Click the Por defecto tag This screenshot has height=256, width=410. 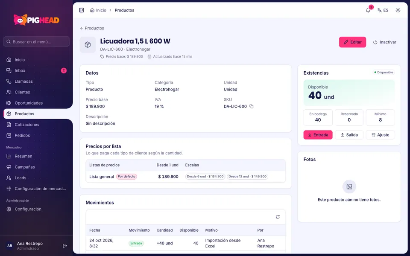126,177
